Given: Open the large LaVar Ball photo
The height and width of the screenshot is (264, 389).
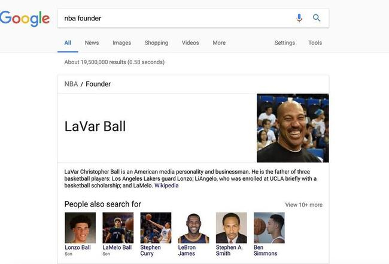Looking at the screenshot, I should pos(293,128).
